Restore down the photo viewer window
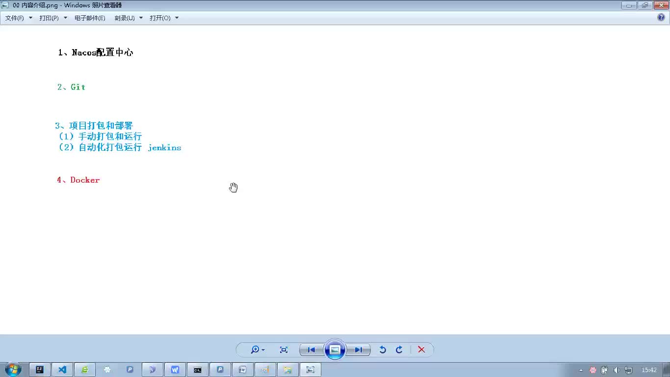The image size is (670, 377). [644, 5]
